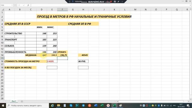Image resolution: width=192 pixels, height=108 pixels.
Task: Add a new sheet with plus button
Action: tap(22, 101)
